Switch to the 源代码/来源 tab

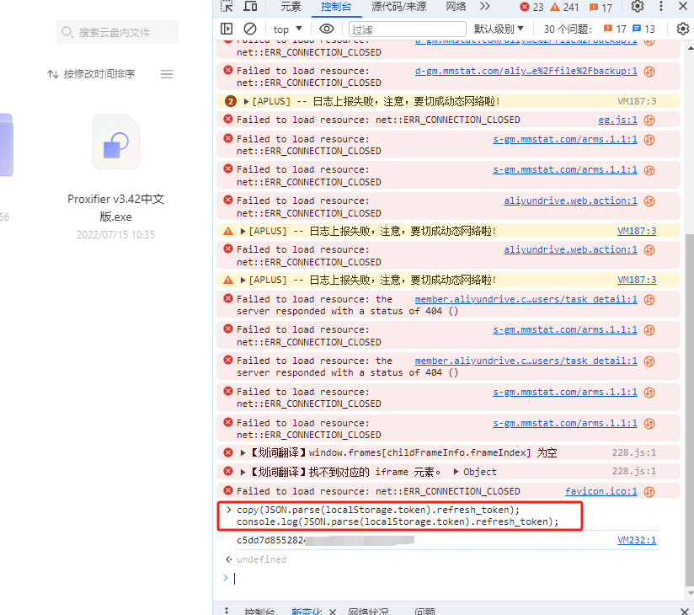click(398, 7)
